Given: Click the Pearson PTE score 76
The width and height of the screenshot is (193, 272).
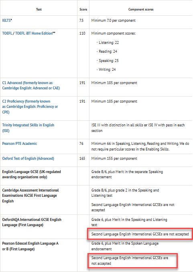Looking at the screenshot, I should [x=81, y=144].
